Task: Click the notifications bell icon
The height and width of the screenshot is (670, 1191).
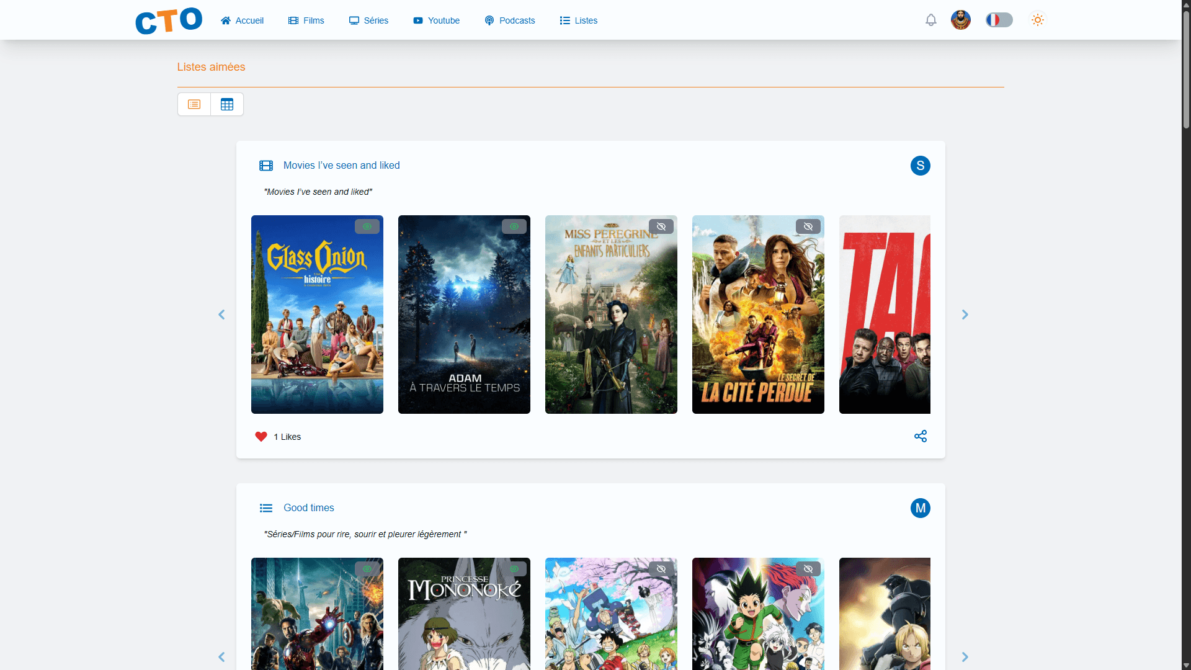Action: pos(930,20)
